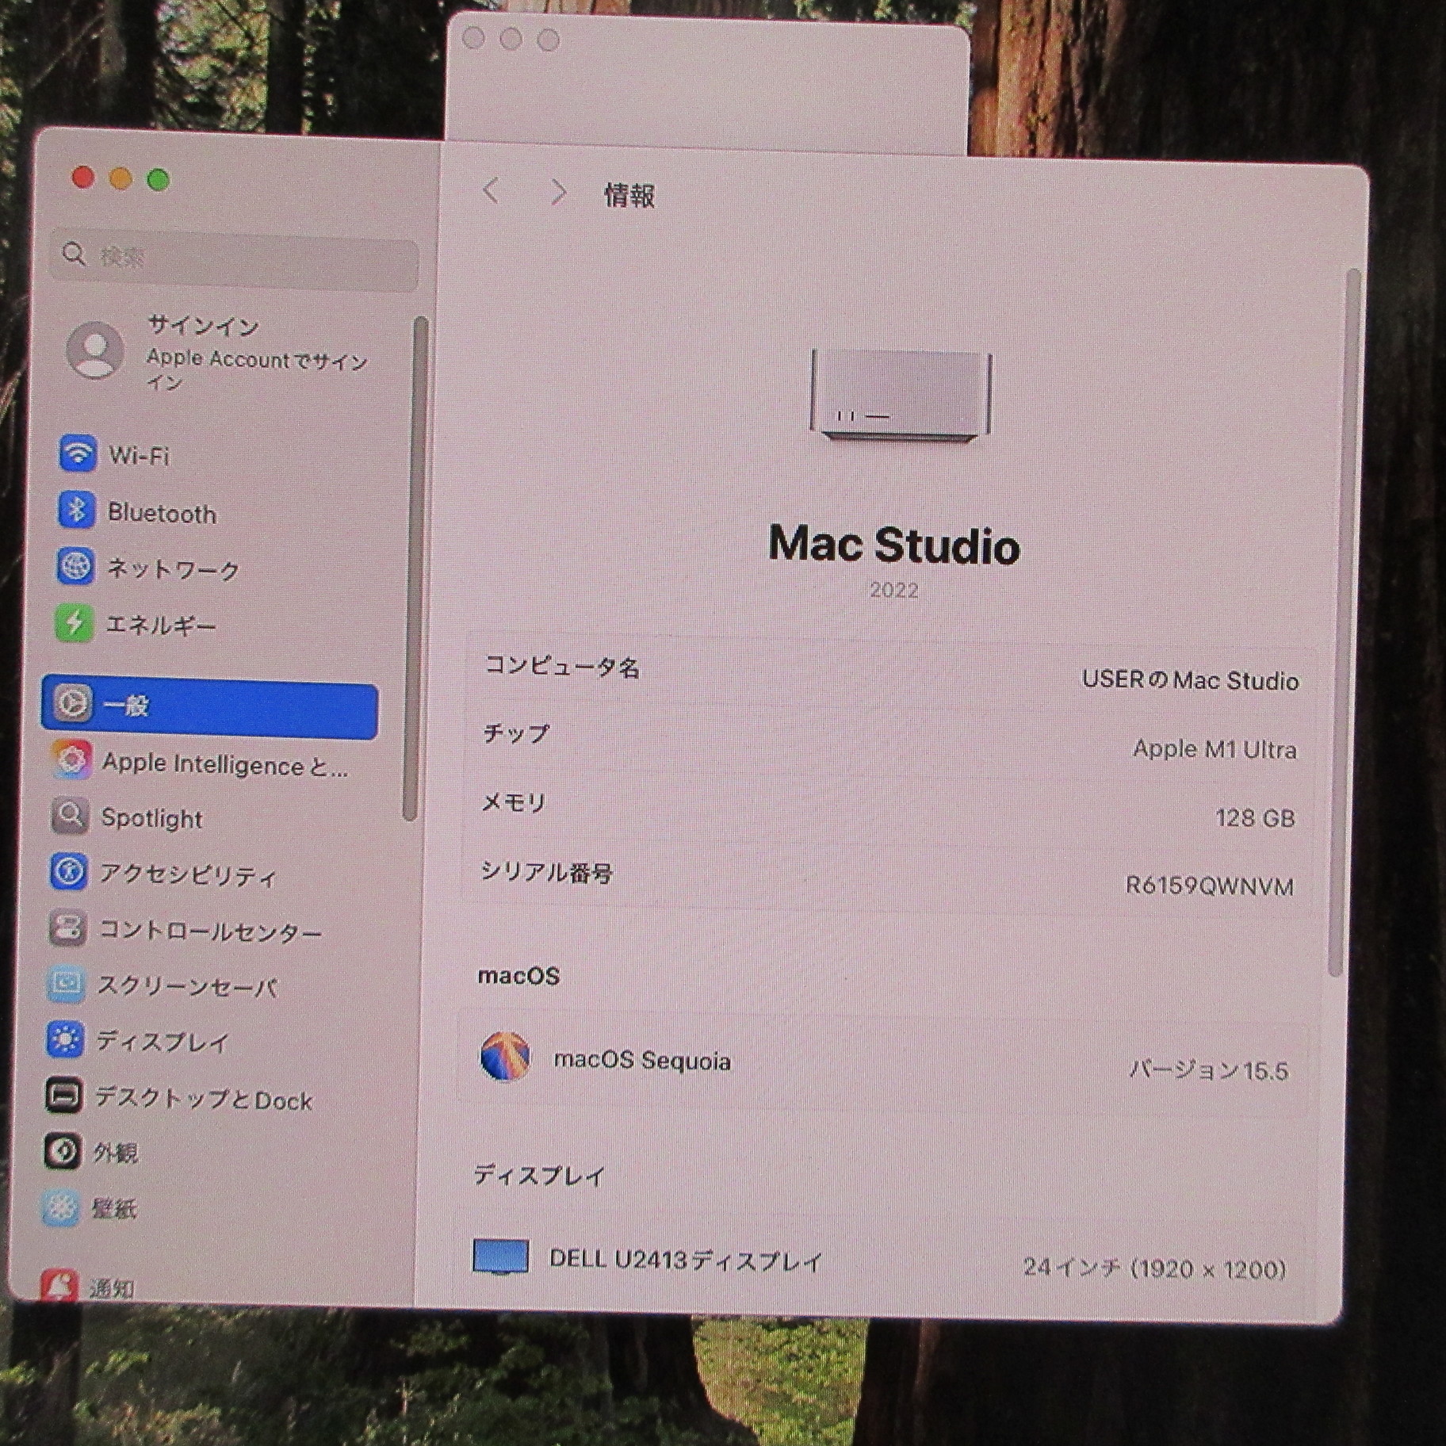
Task: Open 壁紙 wallpaper icon
Action: tap(62, 1207)
